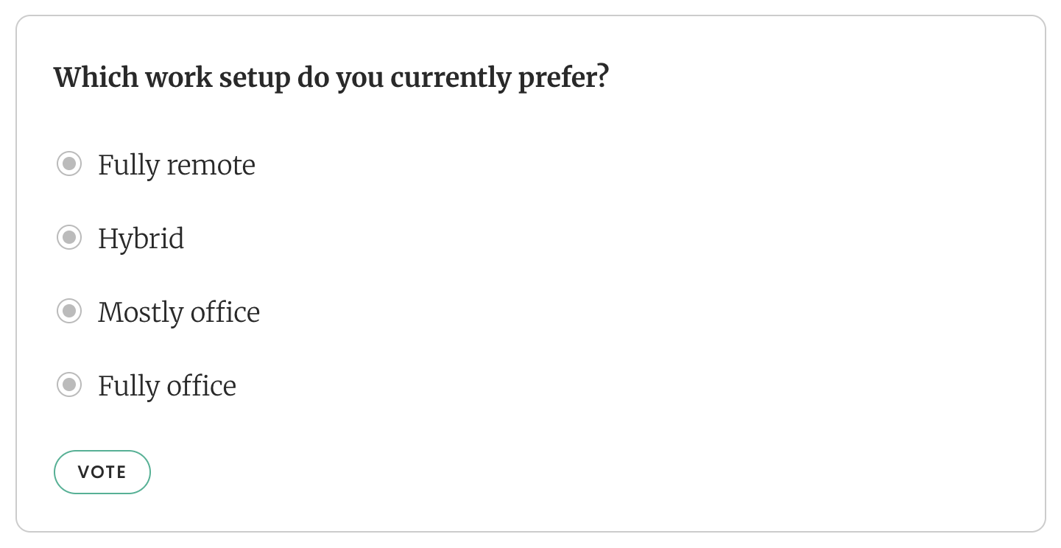Image resolution: width=1061 pixels, height=548 pixels.
Task: Click the VOTE button
Action: click(102, 472)
